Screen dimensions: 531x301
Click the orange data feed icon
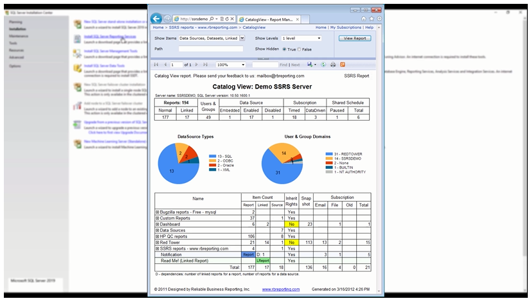pos(343,64)
